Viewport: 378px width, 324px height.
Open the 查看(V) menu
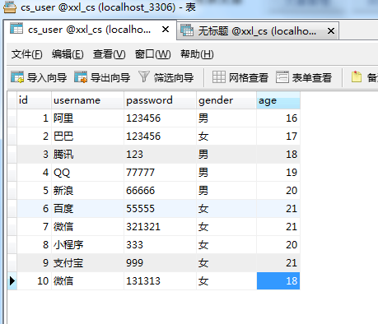(x=109, y=54)
